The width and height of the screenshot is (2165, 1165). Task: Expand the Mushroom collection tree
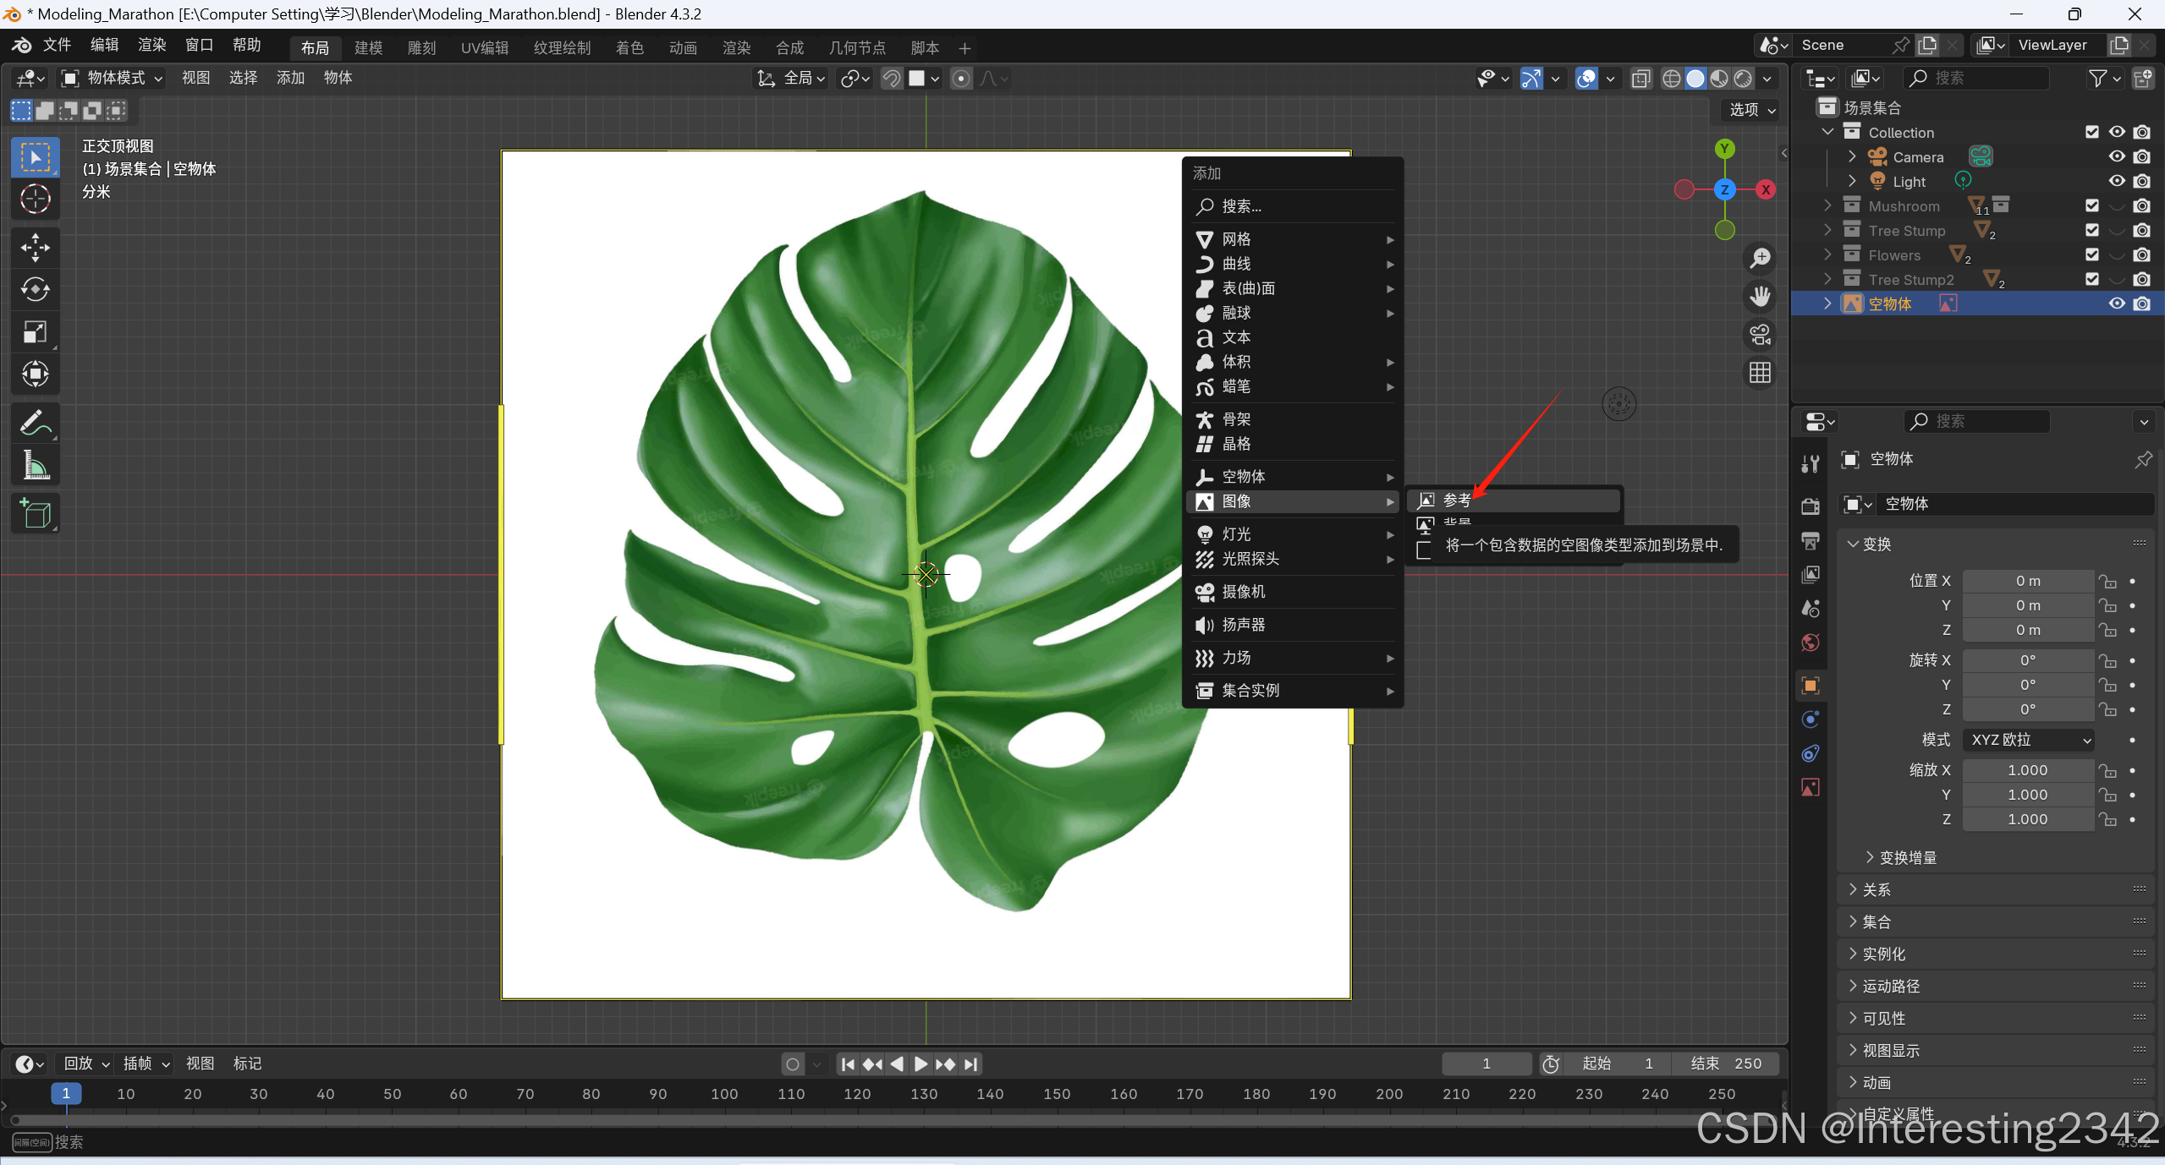coord(1827,205)
